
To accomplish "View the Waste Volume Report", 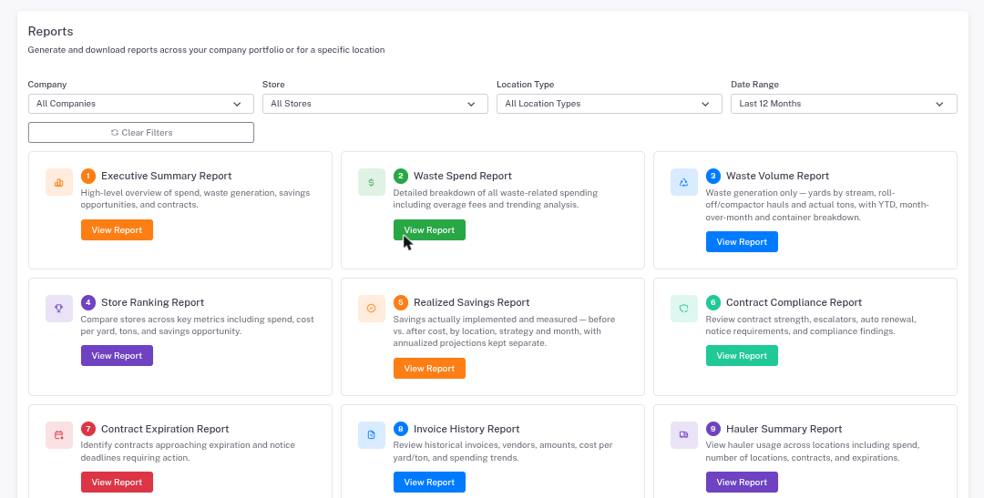I will 742,242.
